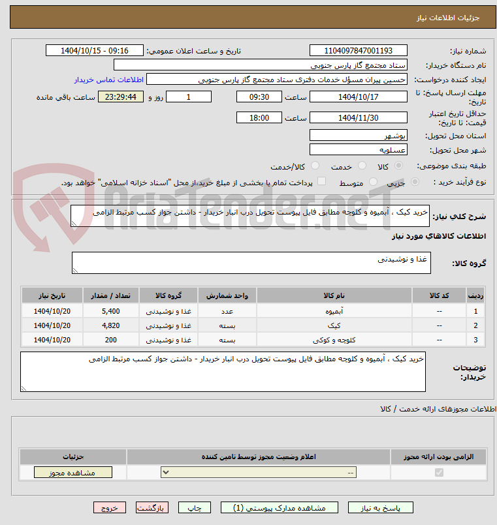Click the جزئیات column header in license table
This screenshot has width=497, height=525.
72,457
